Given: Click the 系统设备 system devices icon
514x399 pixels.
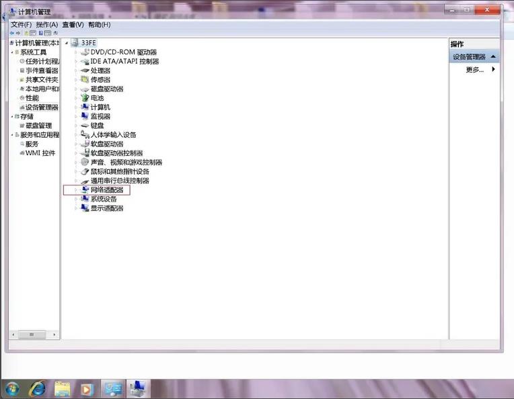Looking at the screenshot, I should (85, 199).
